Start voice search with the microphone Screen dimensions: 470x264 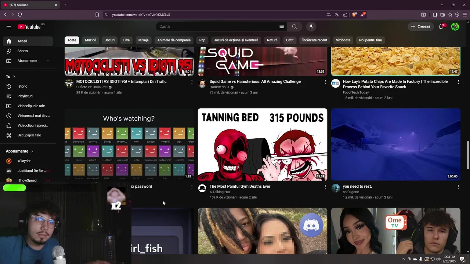tap(311, 26)
